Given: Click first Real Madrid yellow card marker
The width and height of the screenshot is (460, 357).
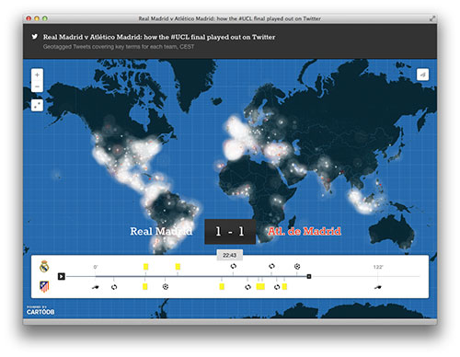Looking at the screenshot, I should (145, 267).
